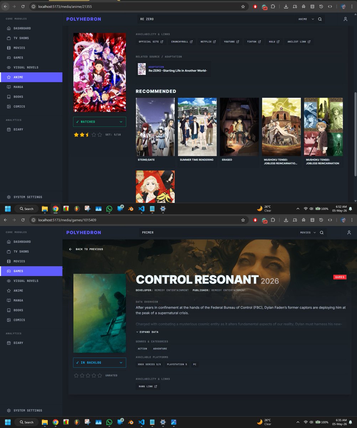The height and width of the screenshot is (428, 357).
Task: Select the highlighted Games sidebar item
Action: point(31,271)
